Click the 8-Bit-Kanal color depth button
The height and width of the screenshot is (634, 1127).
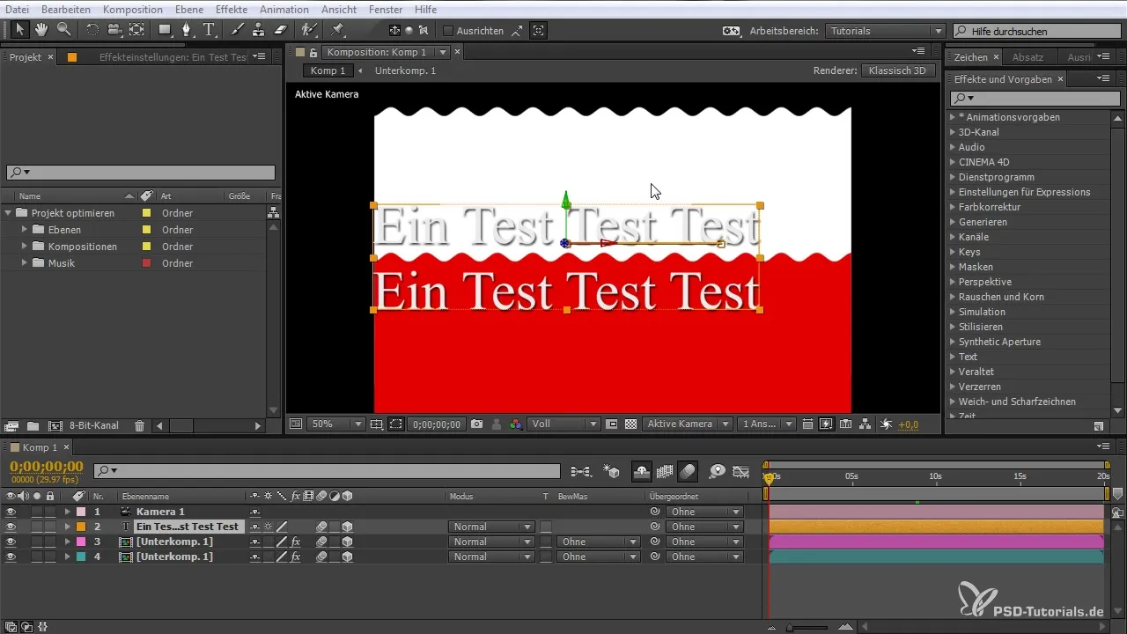point(93,426)
